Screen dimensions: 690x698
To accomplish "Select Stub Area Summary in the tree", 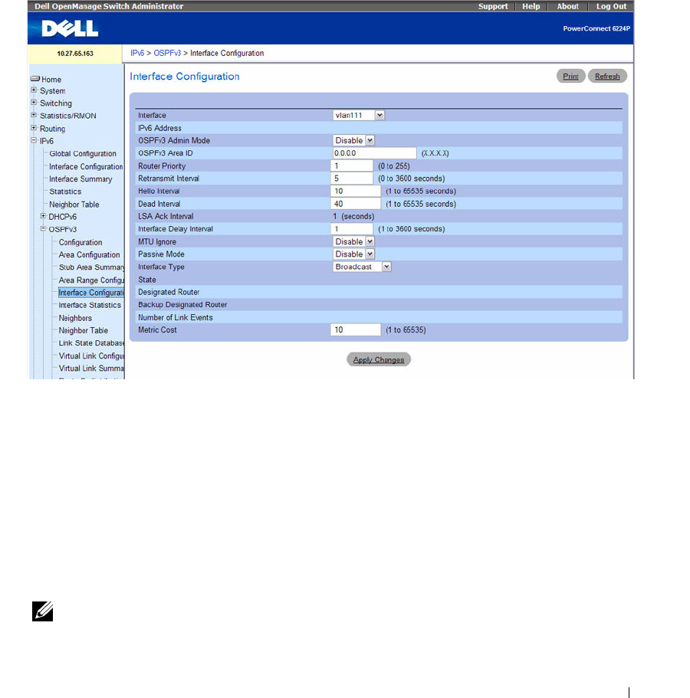I will 91,267.
